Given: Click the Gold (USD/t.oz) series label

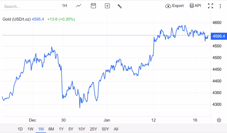Looking at the screenshot, I should coord(17,19).
